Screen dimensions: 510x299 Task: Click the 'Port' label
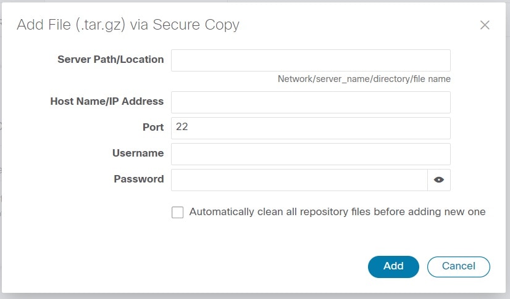coord(153,127)
